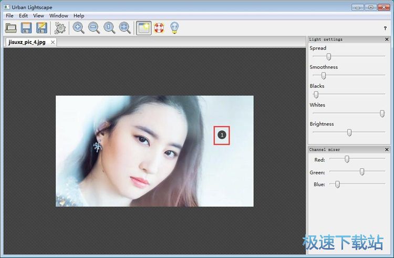Image resolution: width=394 pixels, height=258 pixels.
Task: Maximize the Urban Lightscape window
Action: [x=371, y=7]
